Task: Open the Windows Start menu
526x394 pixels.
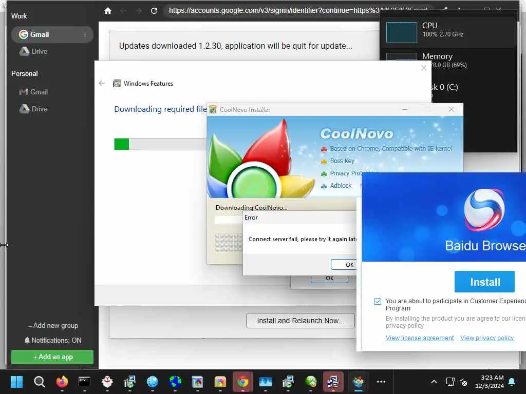Action: coord(16,382)
